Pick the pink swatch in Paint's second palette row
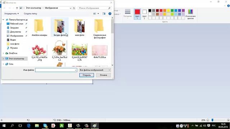This screenshot has width=230, height=129. tap(161, 14)
